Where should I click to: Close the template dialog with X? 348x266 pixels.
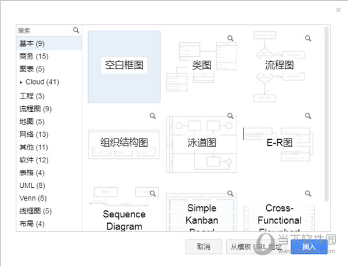338,10
